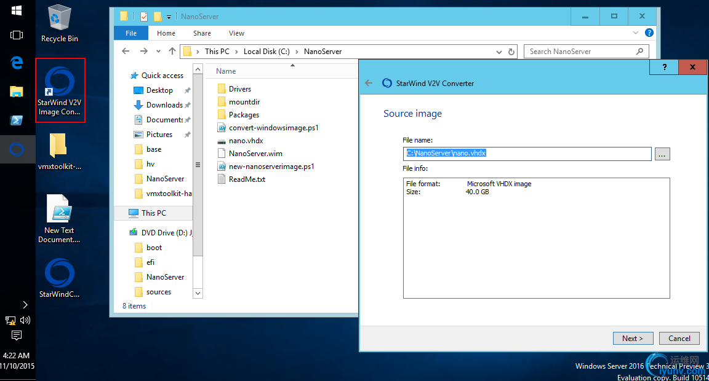Open the File menu in Explorer
The height and width of the screenshot is (381, 709).
(x=131, y=33)
